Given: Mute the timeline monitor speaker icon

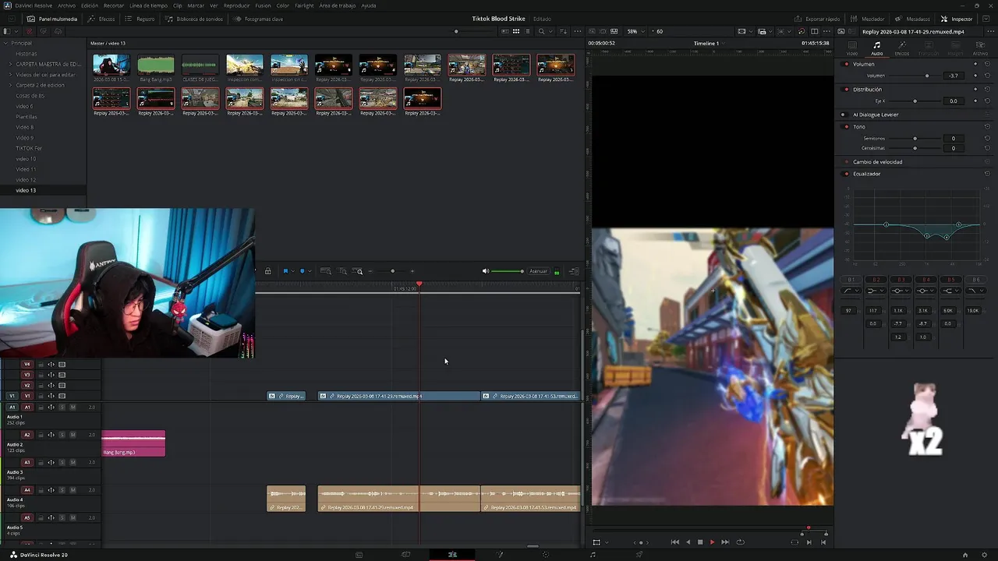Looking at the screenshot, I should tap(486, 271).
